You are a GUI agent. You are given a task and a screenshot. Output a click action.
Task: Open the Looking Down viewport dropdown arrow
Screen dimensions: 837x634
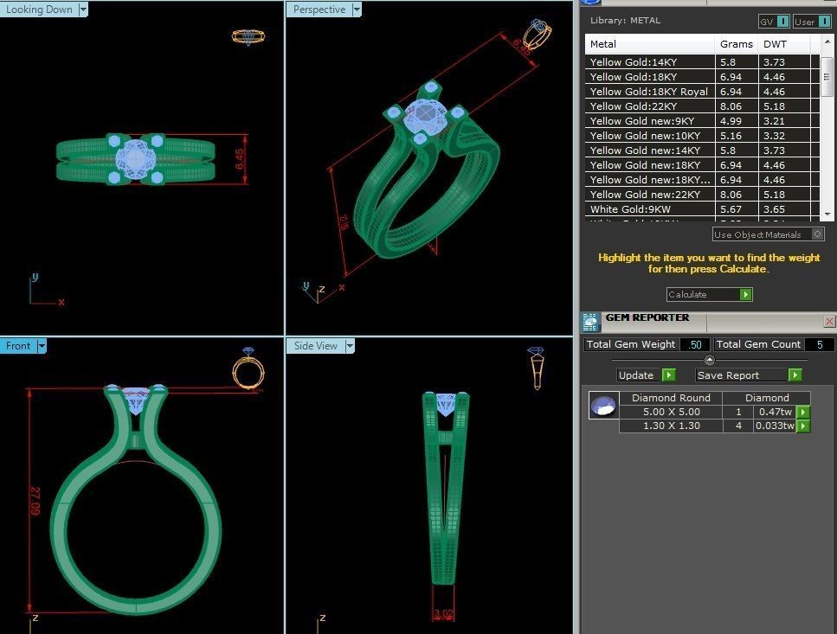[x=83, y=9]
